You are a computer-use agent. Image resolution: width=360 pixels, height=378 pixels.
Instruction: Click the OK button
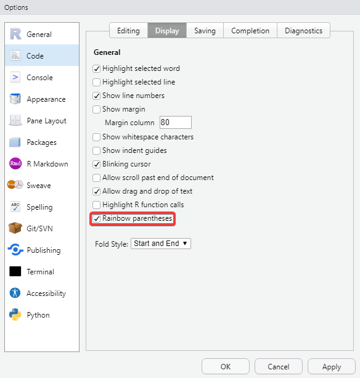[225, 367]
